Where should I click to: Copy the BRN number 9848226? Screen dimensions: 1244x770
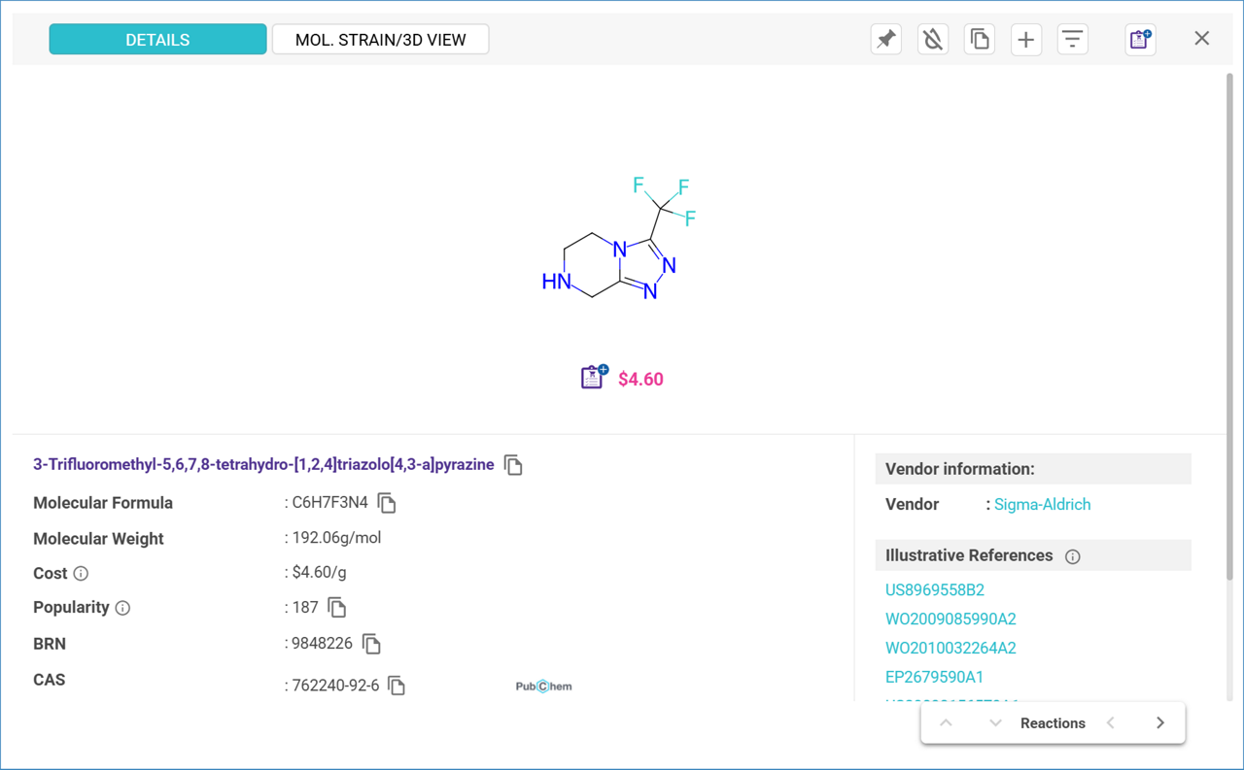click(x=371, y=644)
